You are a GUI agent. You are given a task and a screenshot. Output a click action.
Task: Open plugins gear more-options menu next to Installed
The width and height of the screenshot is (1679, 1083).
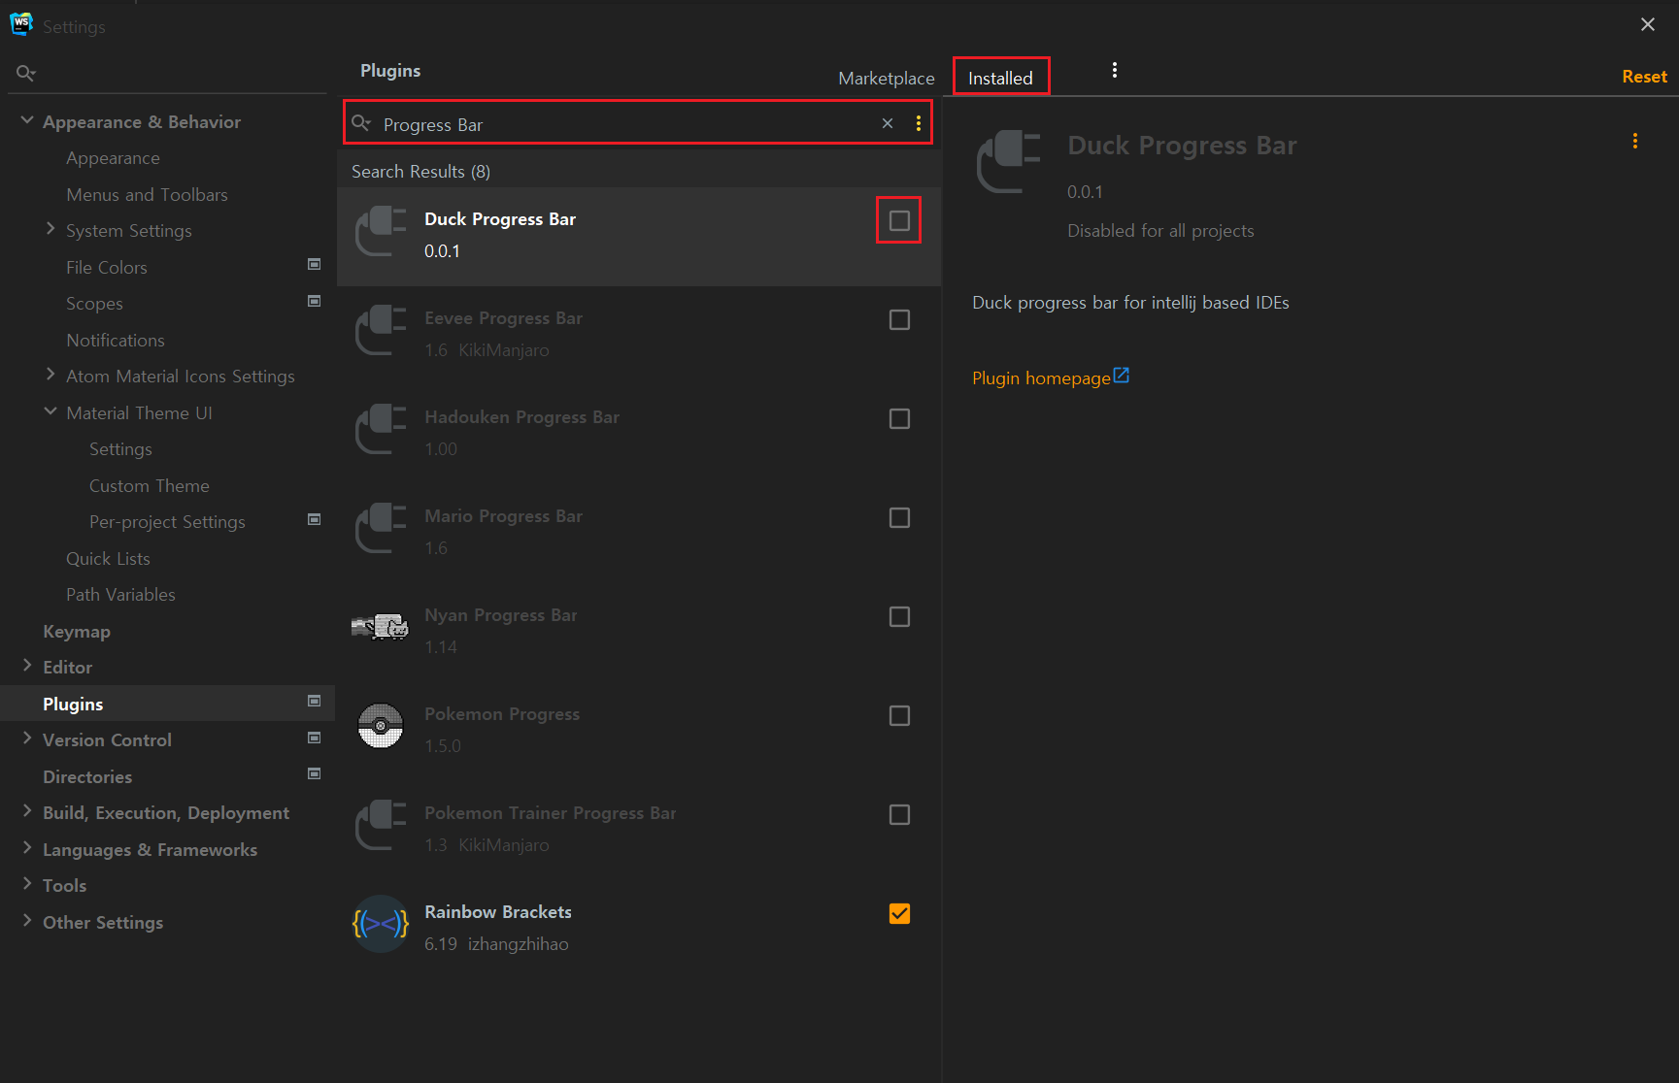pos(1114,70)
